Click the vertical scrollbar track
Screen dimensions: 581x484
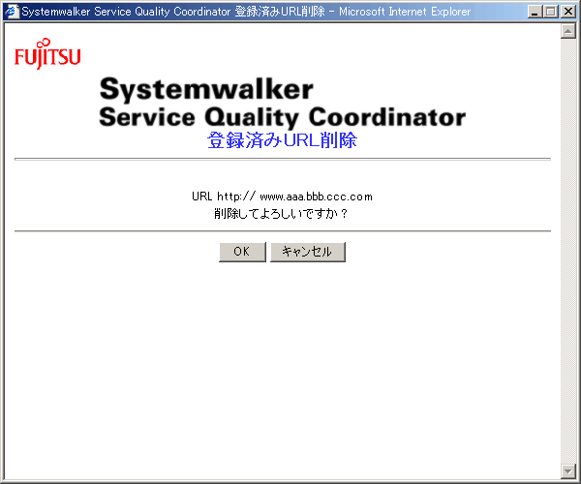click(x=568, y=251)
